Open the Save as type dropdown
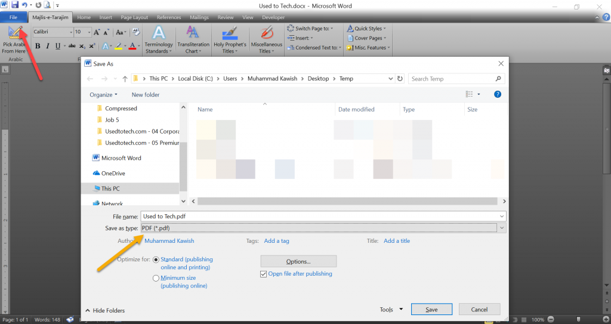The height and width of the screenshot is (324, 611). coord(501,228)
